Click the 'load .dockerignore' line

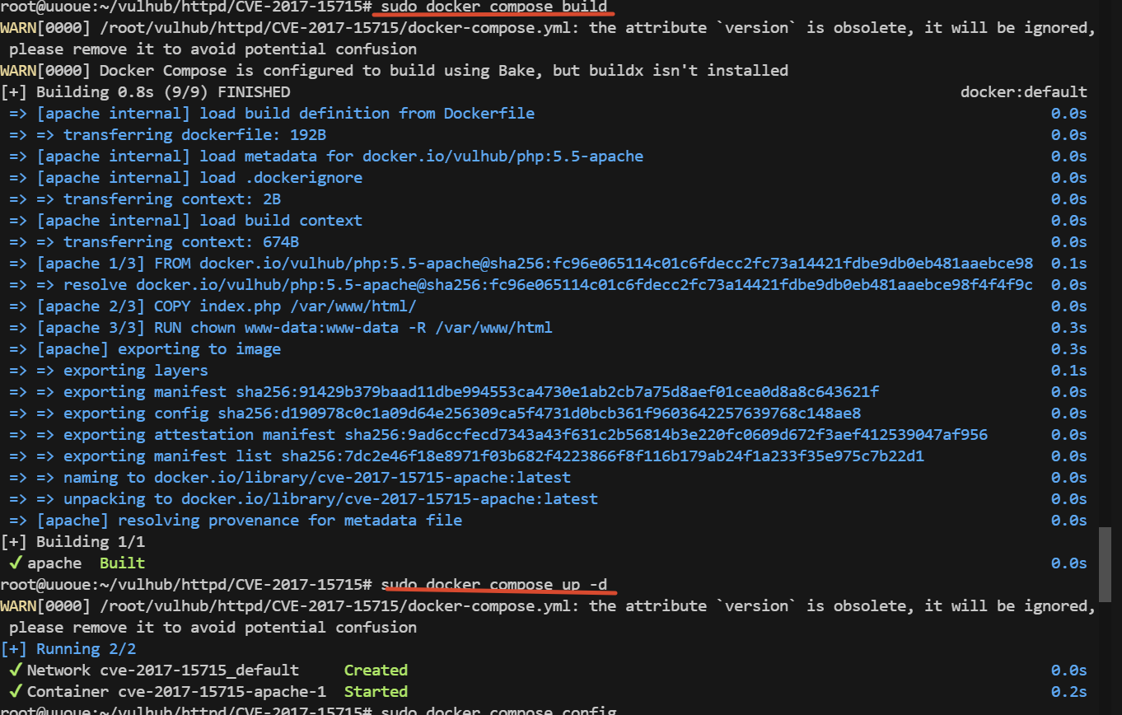click(185, 178)
